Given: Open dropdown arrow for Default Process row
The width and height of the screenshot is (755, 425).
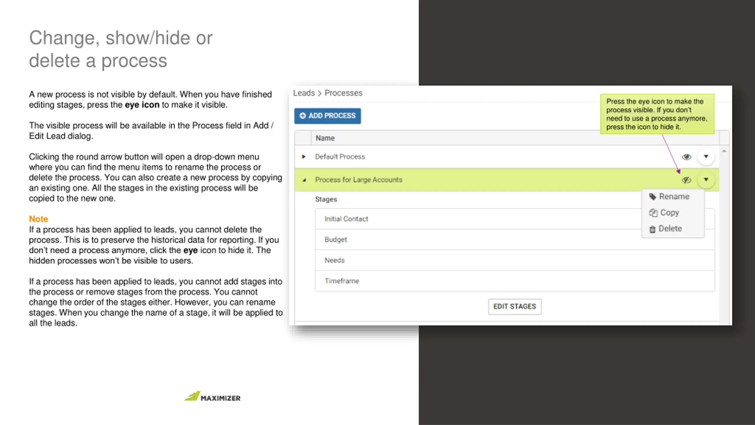Looking at the screenshot, I should 706,156.
